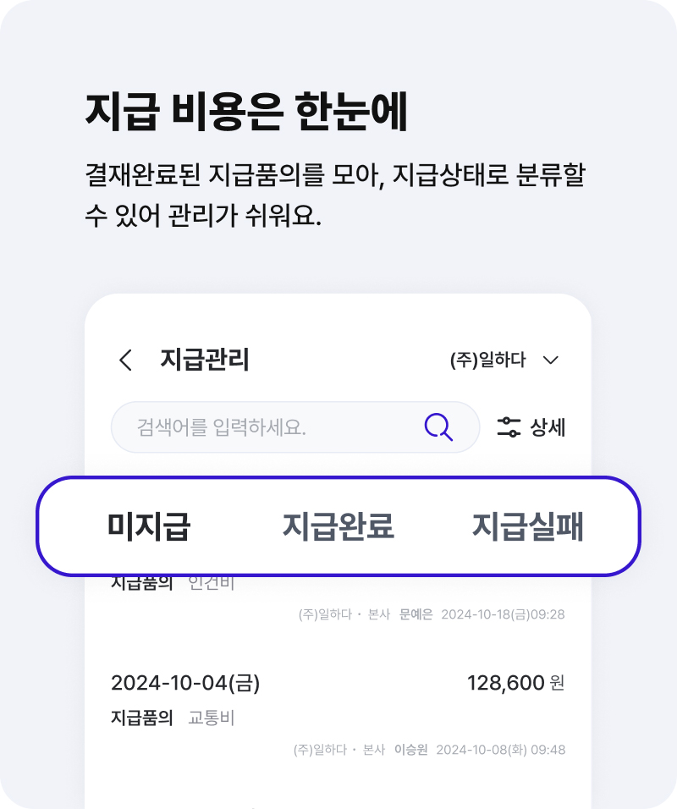The width and height of the screenshot is (677, 809).
Task: Expand the (주)일하다 company chevron
Action: pos(551,360)
